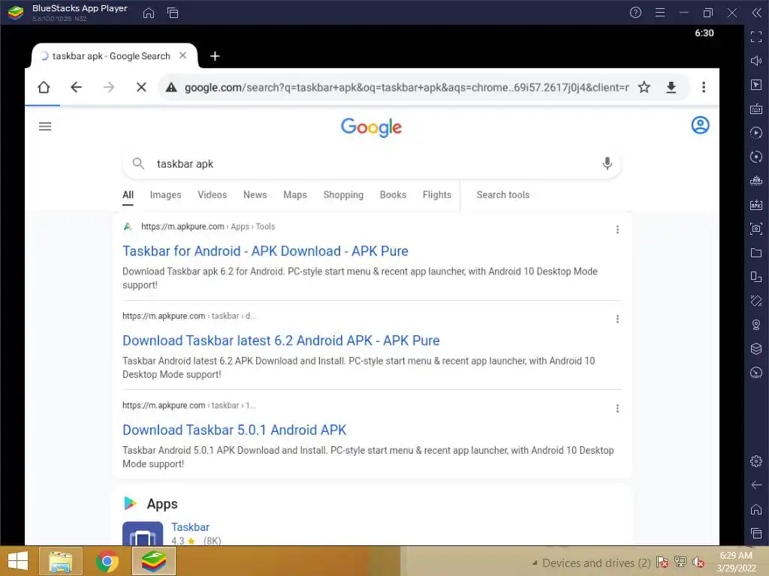Viewport: 769px width, 576px height.
Task: Open Download Taskbar latest 6.2 Android APK link
Action: pyautogui.click(x=281, y=340)
